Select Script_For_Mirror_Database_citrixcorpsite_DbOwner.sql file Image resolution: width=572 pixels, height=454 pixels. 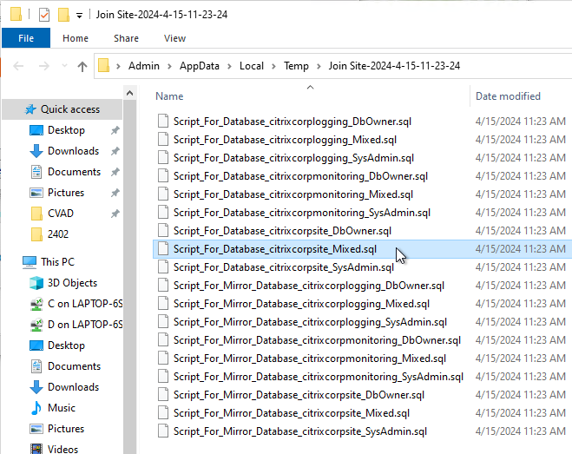point(299,395)
